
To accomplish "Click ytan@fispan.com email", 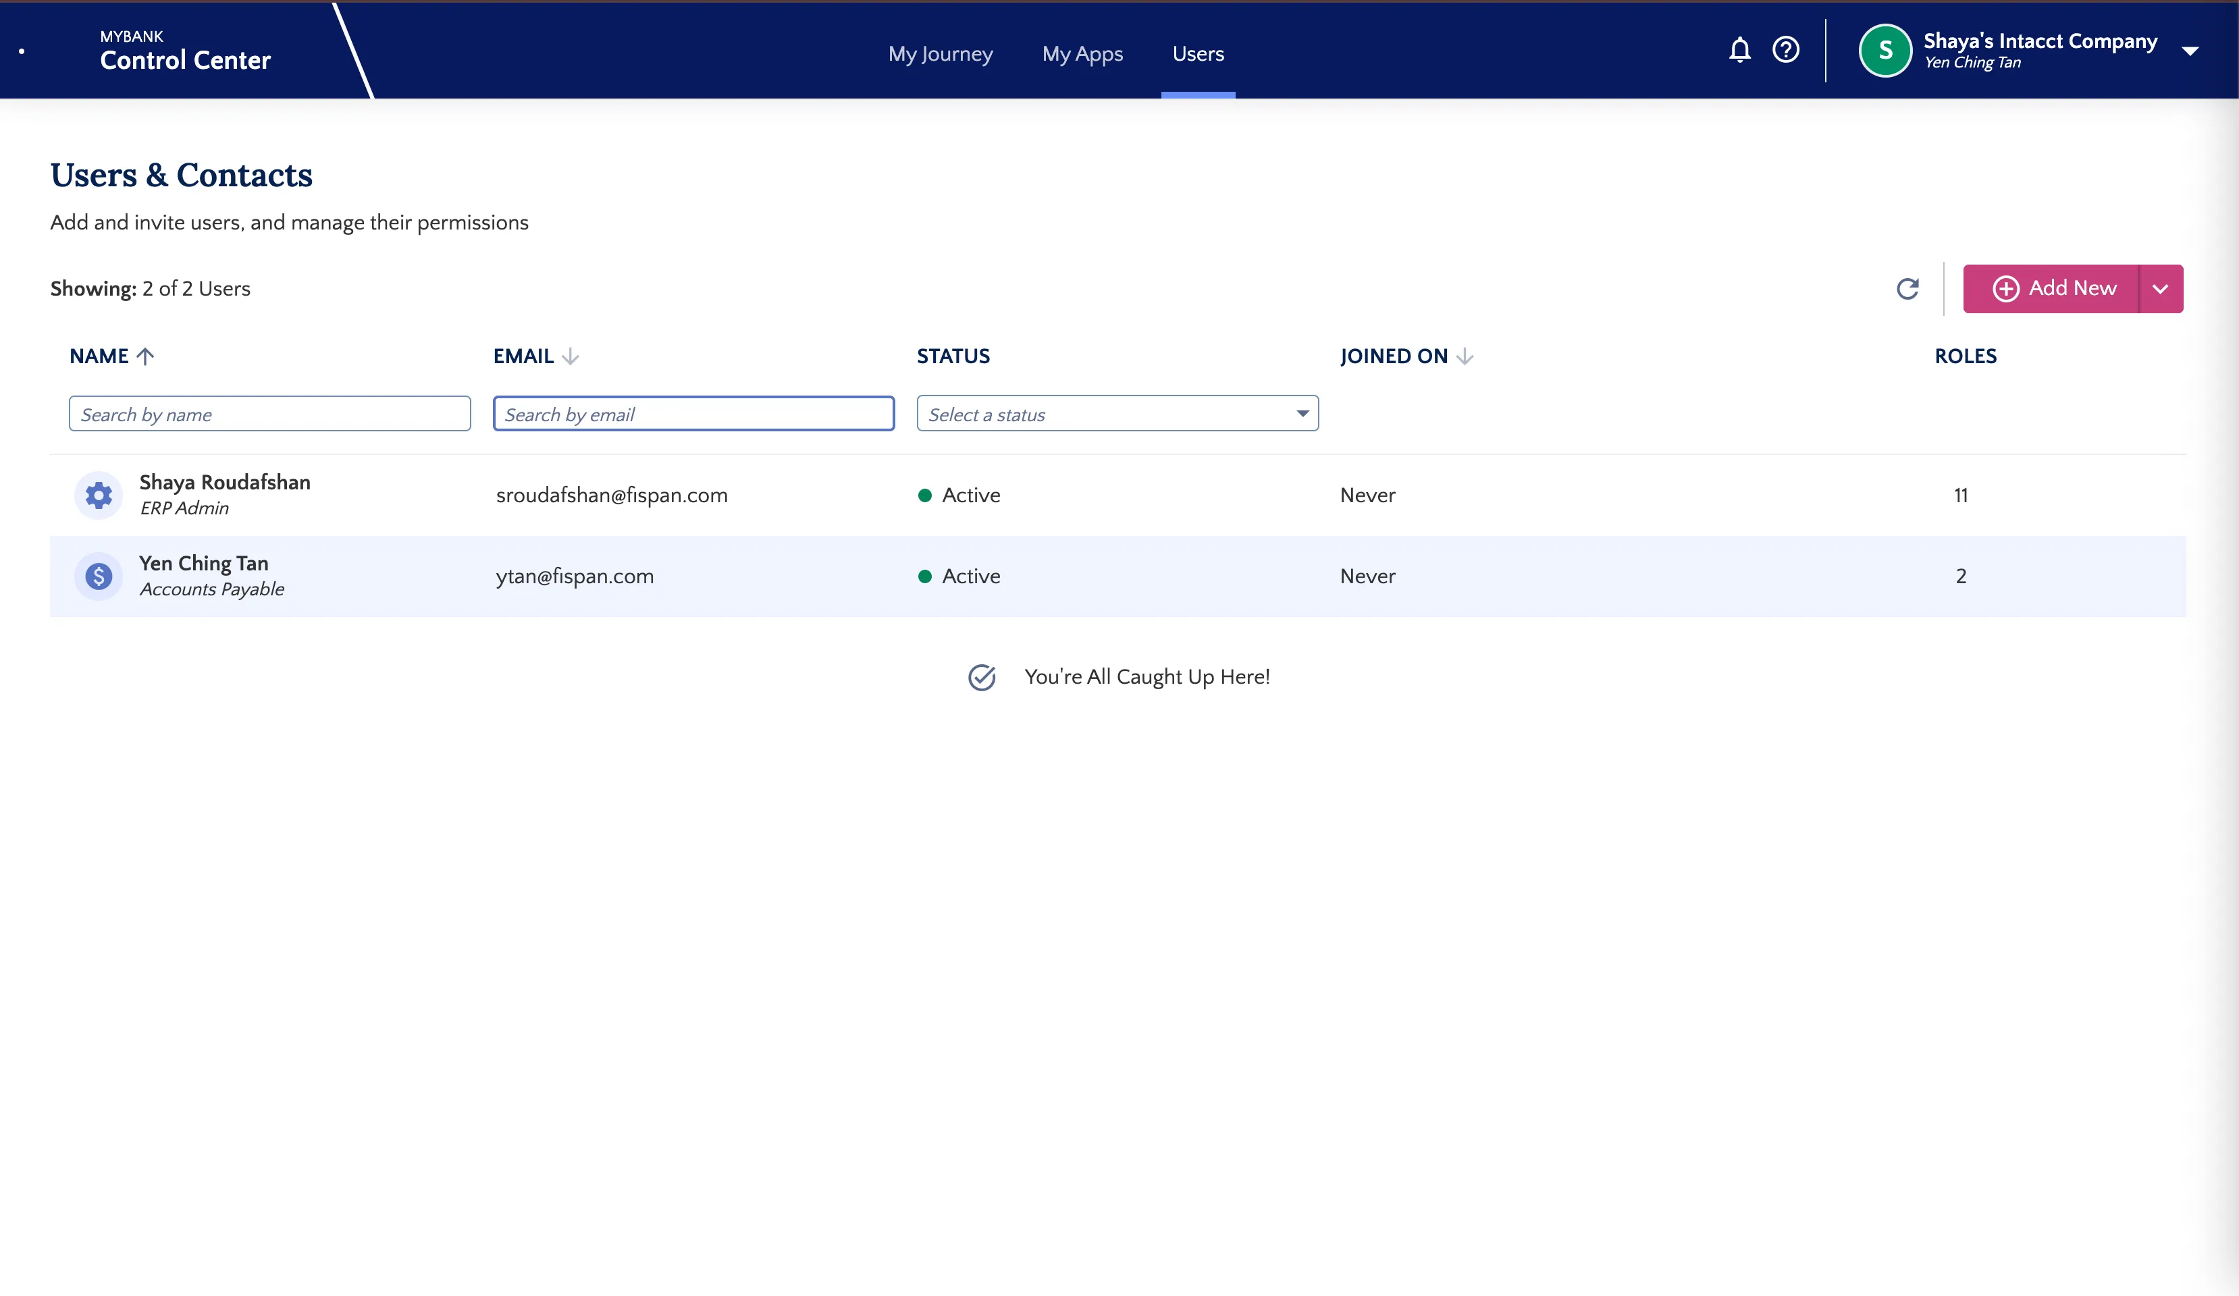I will (575, 576).
